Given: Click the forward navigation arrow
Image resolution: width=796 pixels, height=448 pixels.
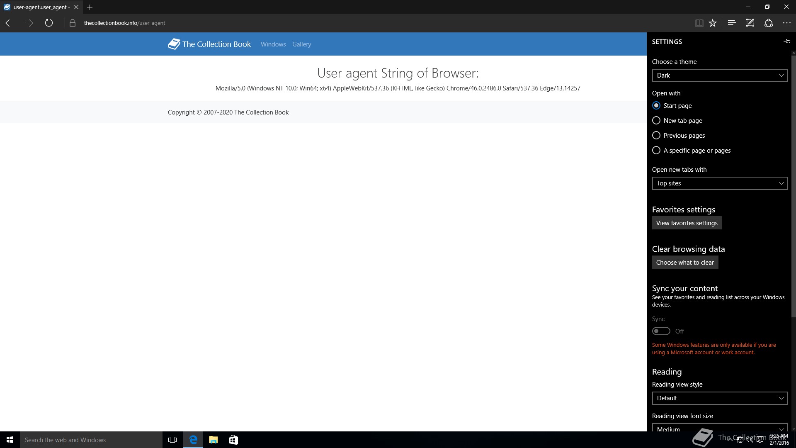Looking at the screenshot, I should click(29, 23).
